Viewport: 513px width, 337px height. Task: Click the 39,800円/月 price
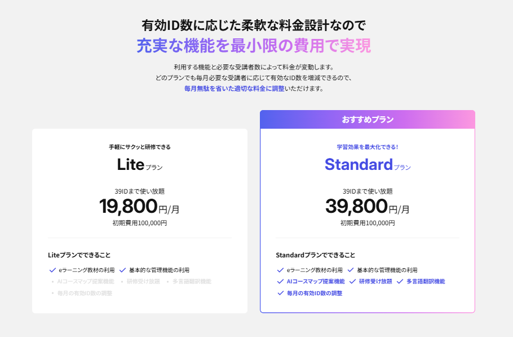tap(367, 207)
